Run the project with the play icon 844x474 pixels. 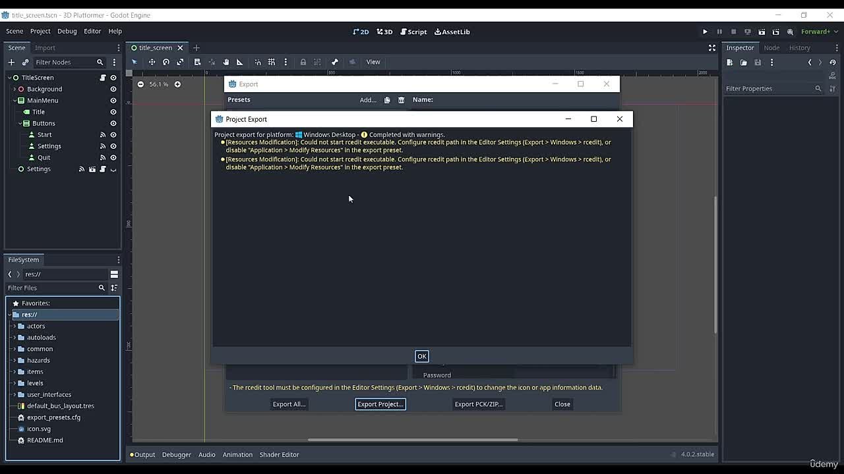[x=705, y=32]
